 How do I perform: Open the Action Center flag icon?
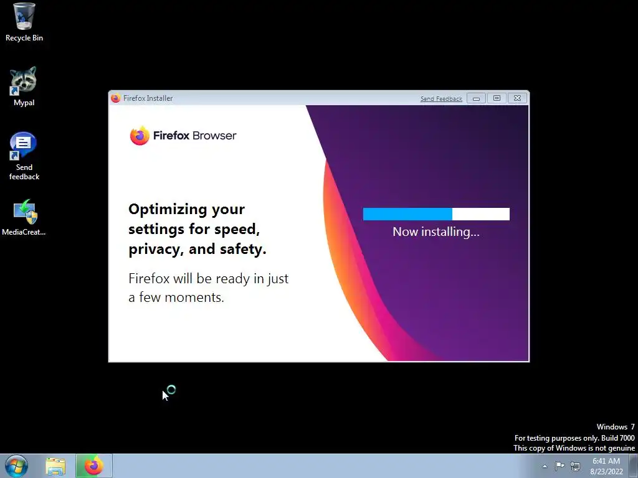click(560, 466)
